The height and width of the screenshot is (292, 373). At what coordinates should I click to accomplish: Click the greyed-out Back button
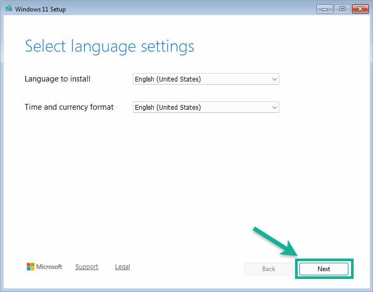tap(268, 268)
